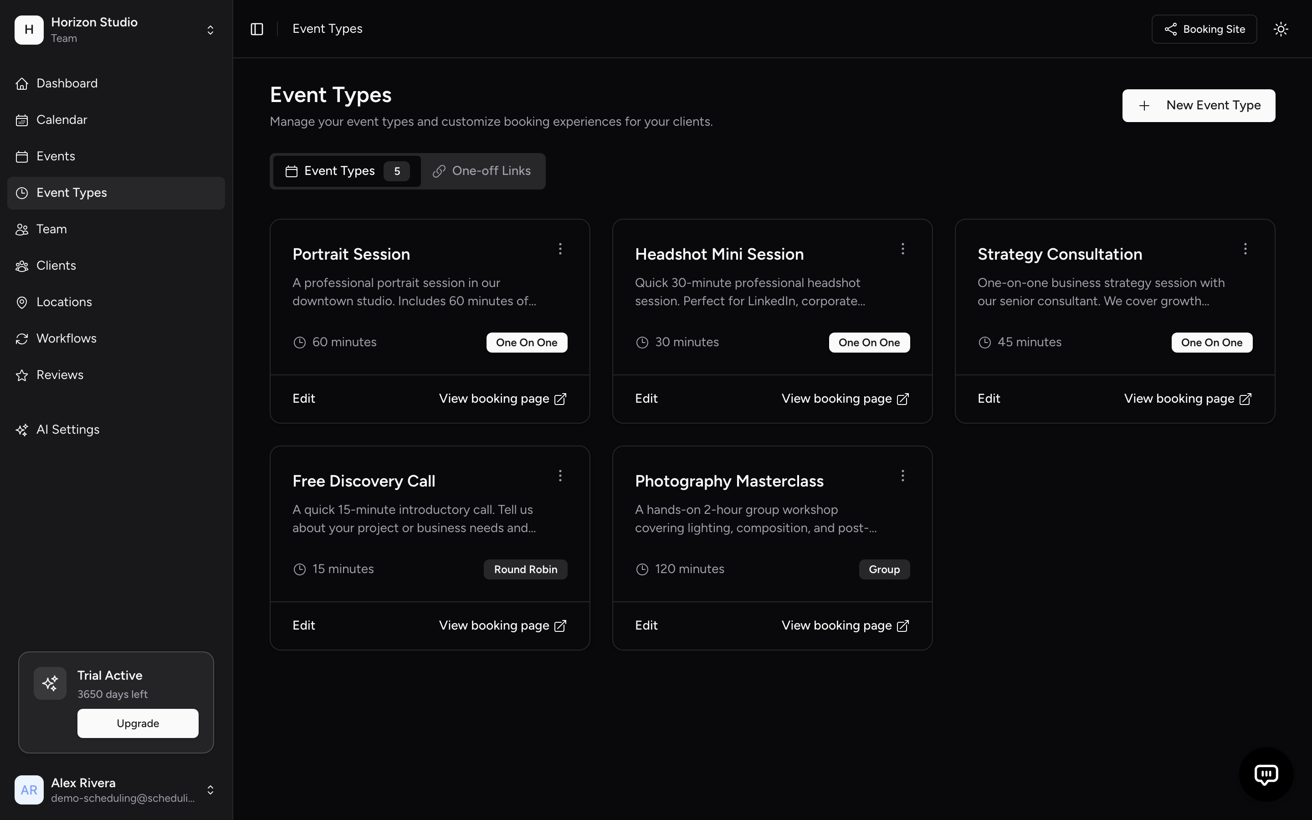Click the Upgrade button
Screen dimensions: 1312x820
tap(138, 723)
